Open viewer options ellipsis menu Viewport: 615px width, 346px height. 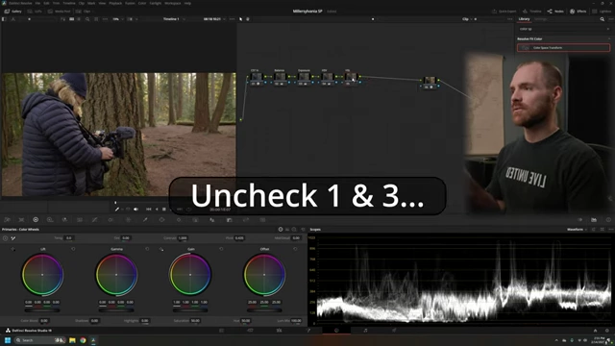coord(233,19)
